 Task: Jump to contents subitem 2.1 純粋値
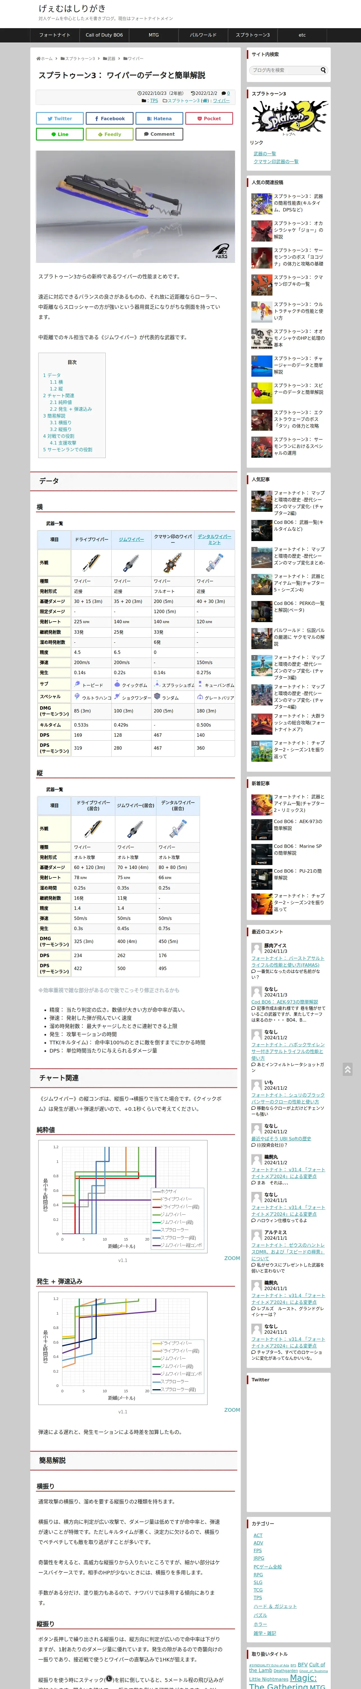(61, 403)
